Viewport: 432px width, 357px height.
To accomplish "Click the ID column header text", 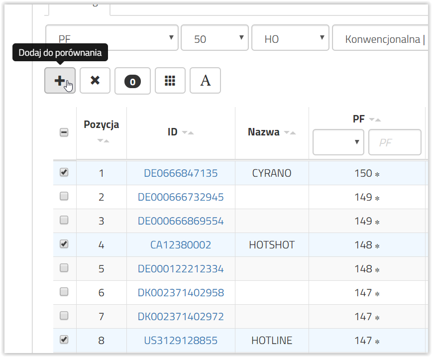I will (x=173, y=132).
